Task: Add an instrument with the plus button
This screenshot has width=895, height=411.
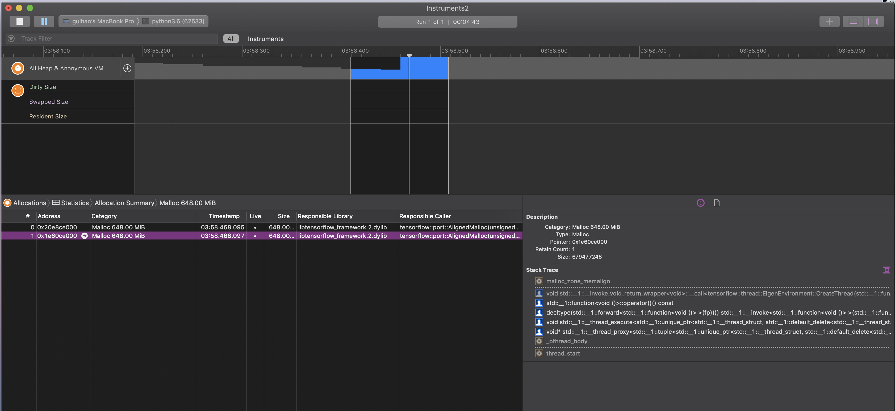Action: [829, 22]
